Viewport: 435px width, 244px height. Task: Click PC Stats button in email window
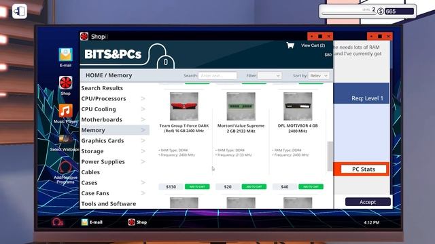click(364, 169)
